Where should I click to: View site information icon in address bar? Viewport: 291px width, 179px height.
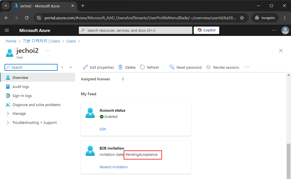pos(39,18)
